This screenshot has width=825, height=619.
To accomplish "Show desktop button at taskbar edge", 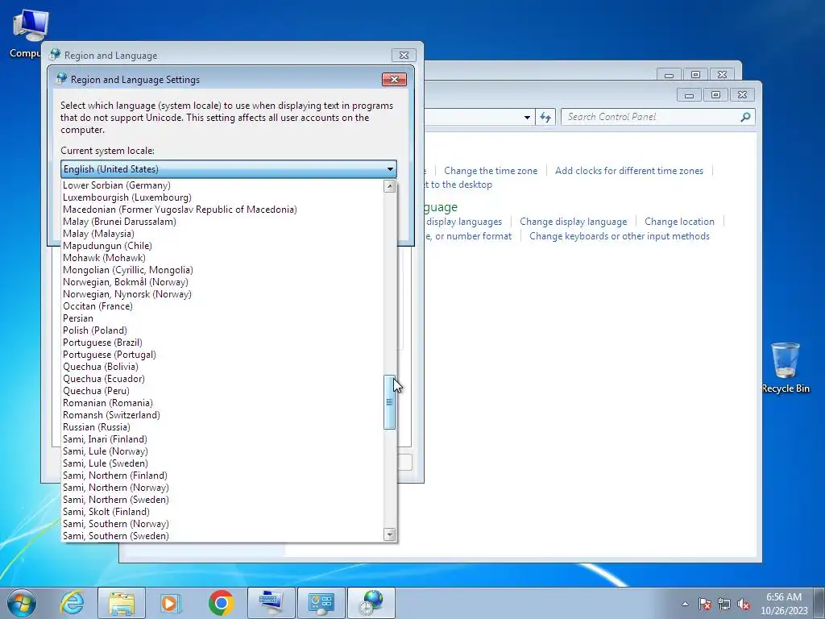I will 821,604.
